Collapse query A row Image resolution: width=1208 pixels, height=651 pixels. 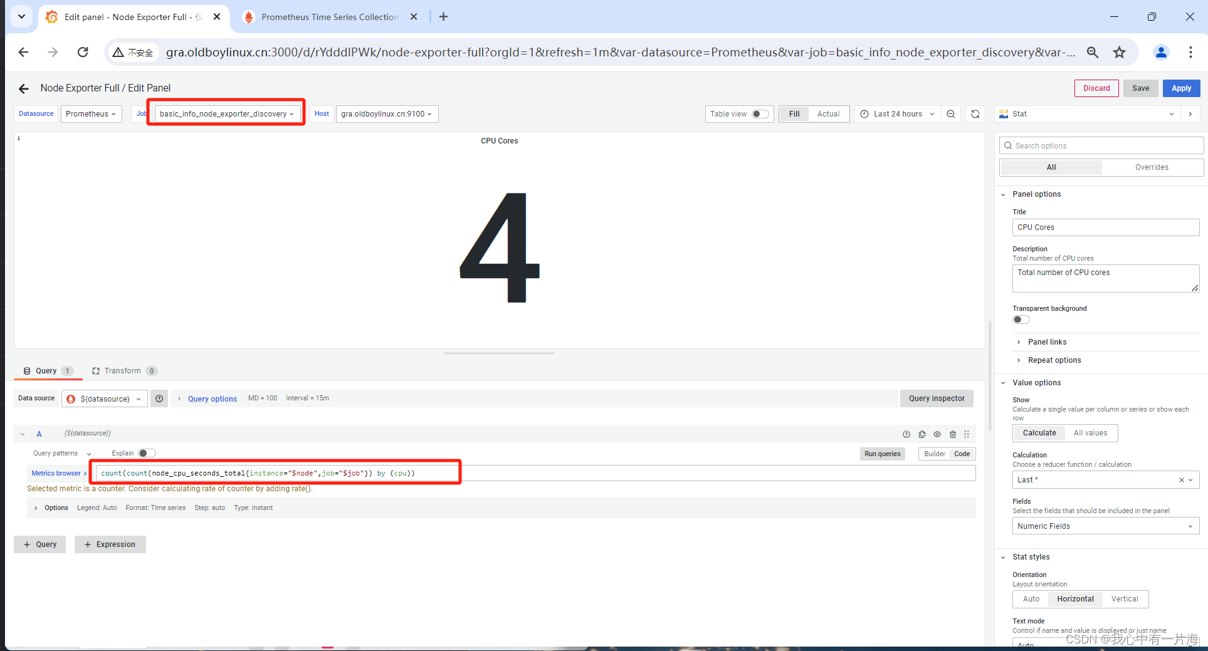click(23, 434)
